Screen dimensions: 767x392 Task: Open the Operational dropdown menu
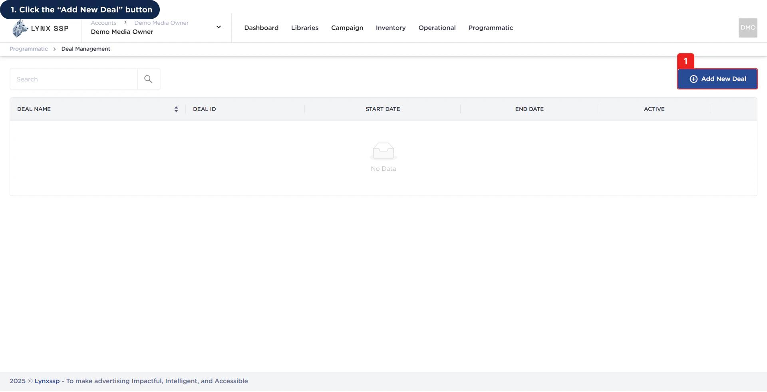[x=437, y=28]
